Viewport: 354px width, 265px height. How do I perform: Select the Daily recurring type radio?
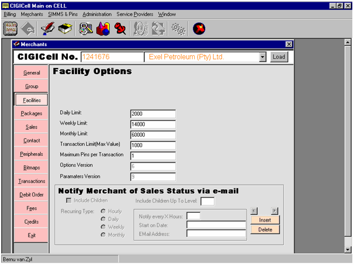pyautogui.click(x=103, y=219)
